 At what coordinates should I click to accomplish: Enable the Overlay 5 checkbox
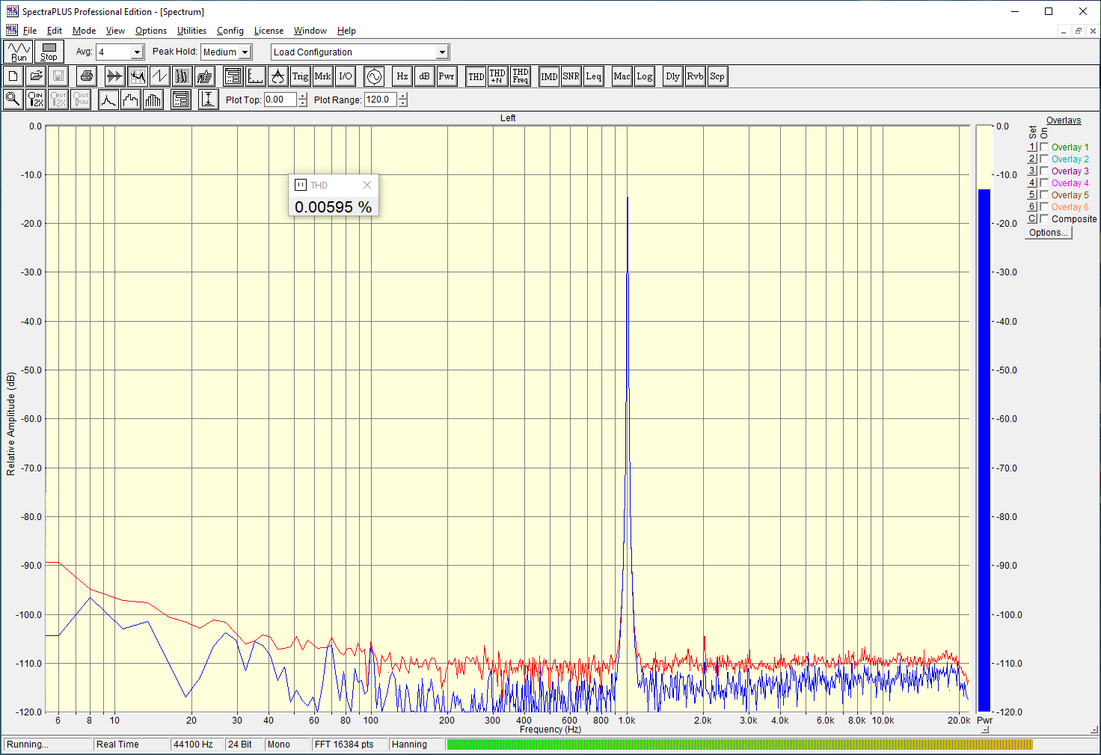(x=1044, y=195)
